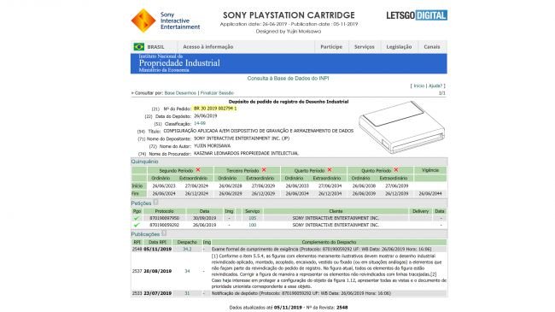Screen dimensions: 555x312
Task: Click publication date 20/08/2019
Action: [x=157, y=271]
